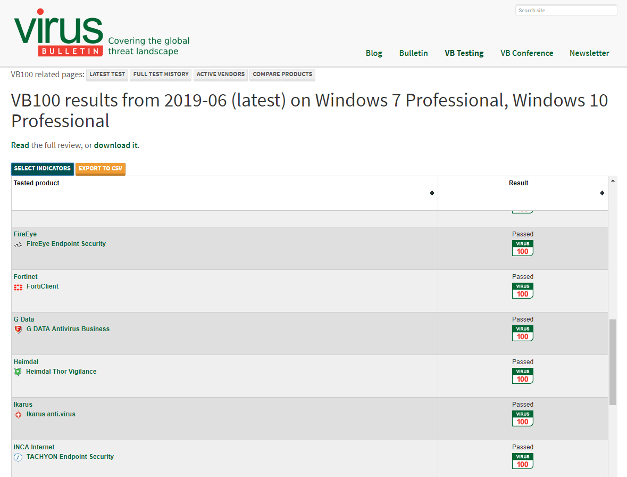Open the G DATA Antivirus Business link
The width and height of the screenshot is (627, 477).
pos(68,329)
